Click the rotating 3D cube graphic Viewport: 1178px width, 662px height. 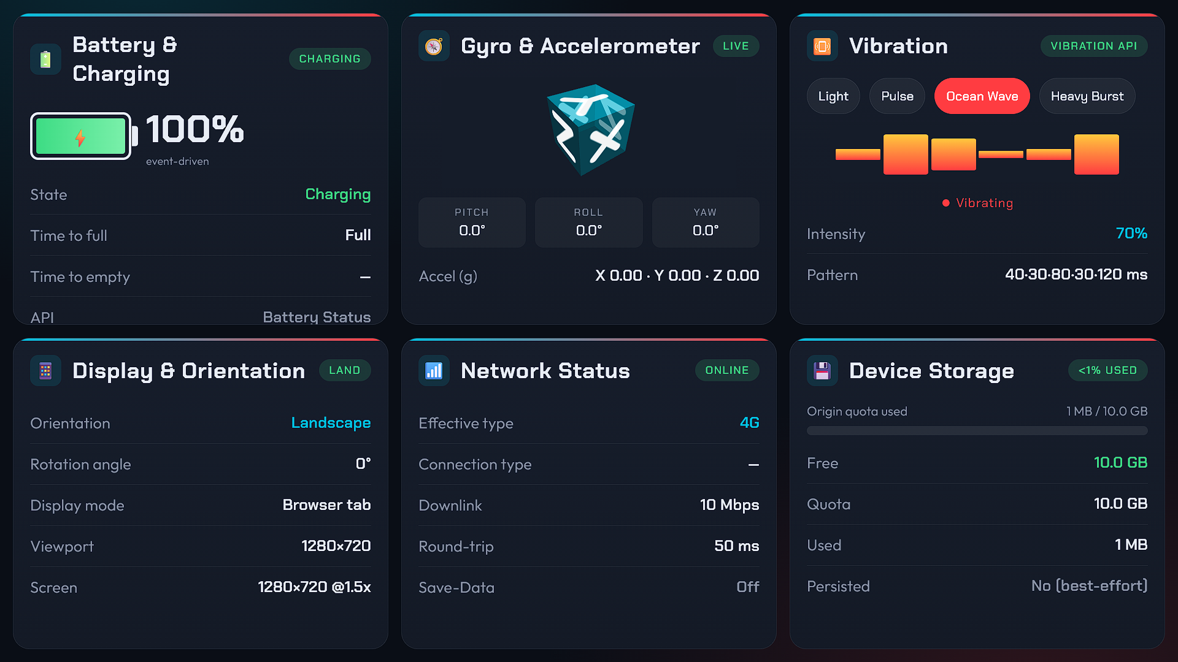[590, 129]
